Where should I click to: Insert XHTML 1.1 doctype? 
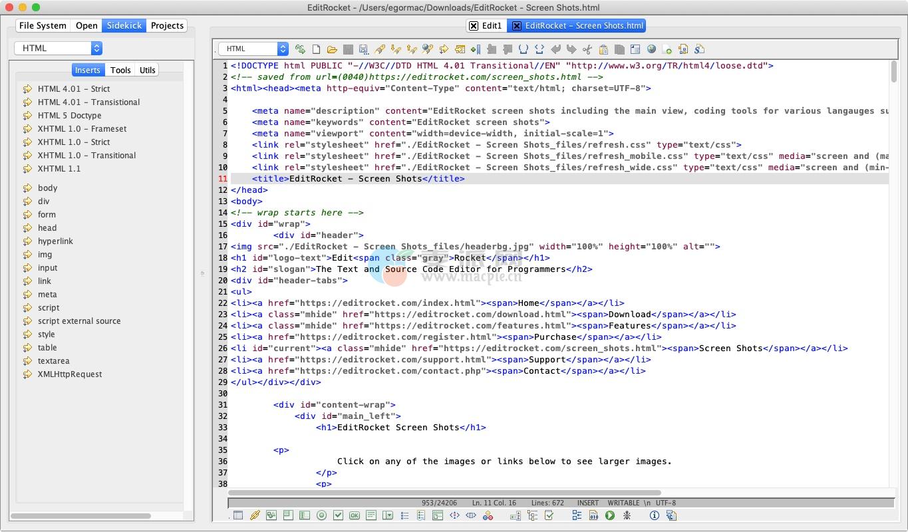tap(59, 168)
